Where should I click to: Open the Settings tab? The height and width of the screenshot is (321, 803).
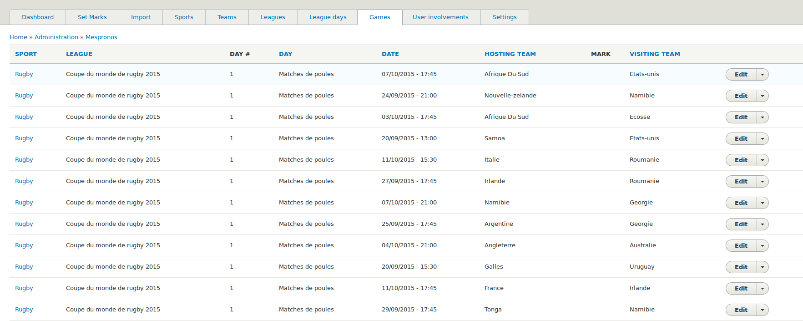[505, 17]
